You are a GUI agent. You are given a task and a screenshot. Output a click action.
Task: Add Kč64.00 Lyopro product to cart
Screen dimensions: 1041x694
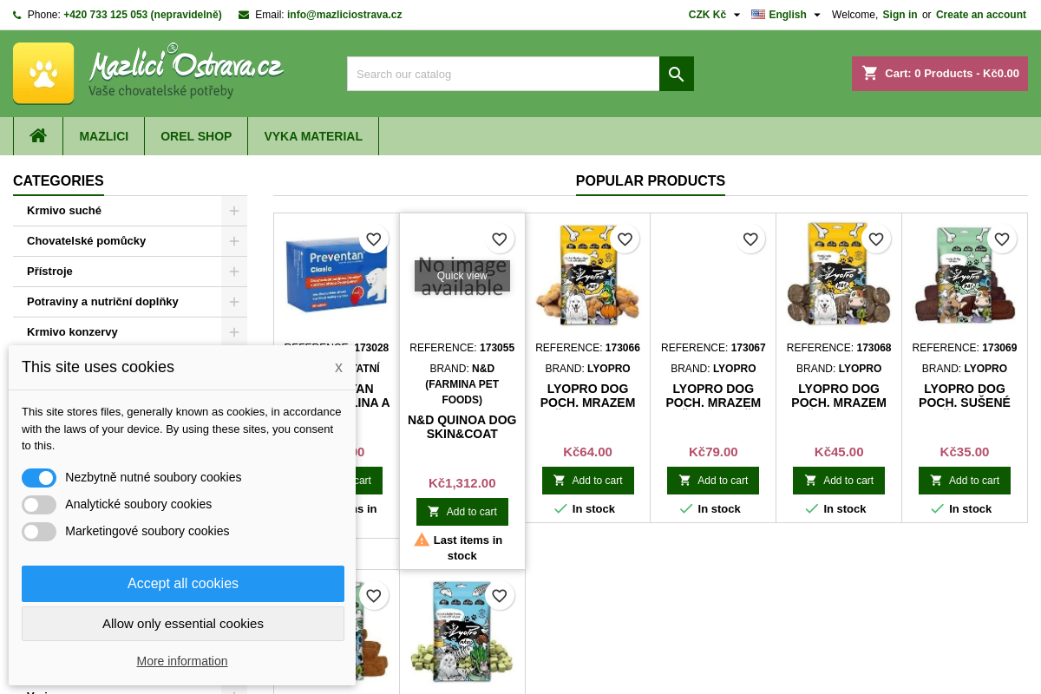(x=588, y=481)
